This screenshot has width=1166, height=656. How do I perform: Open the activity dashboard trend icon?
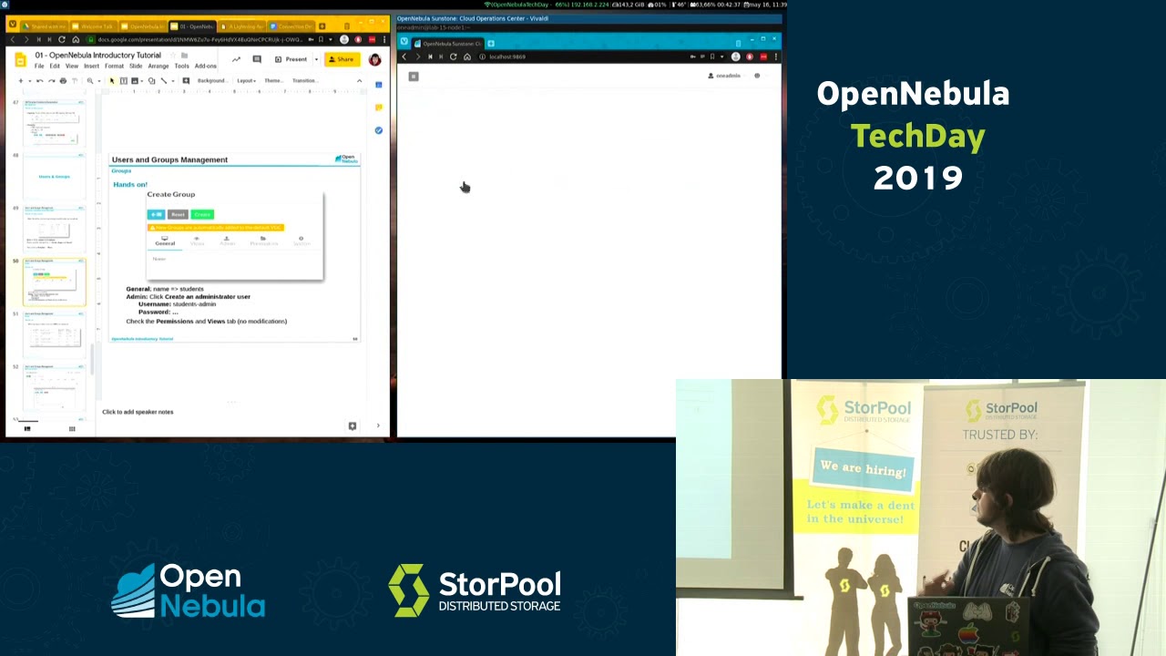point(236,59)
